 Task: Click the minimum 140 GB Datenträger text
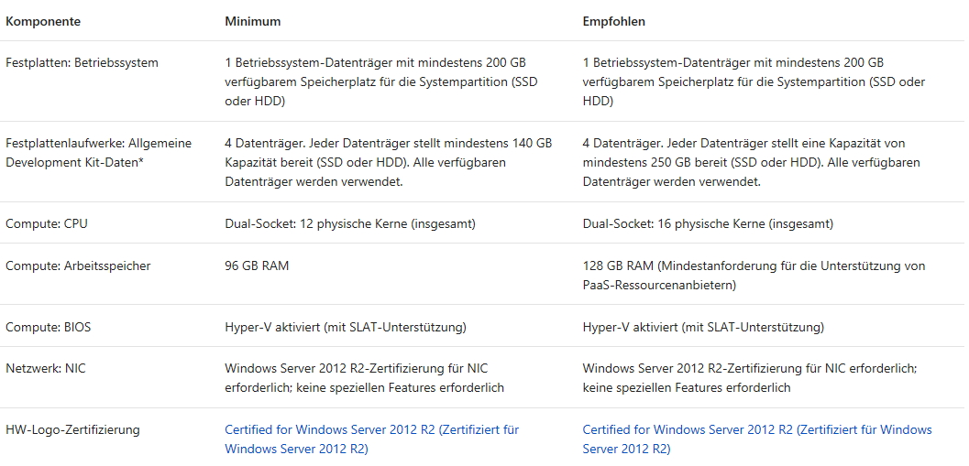(388, 162)
